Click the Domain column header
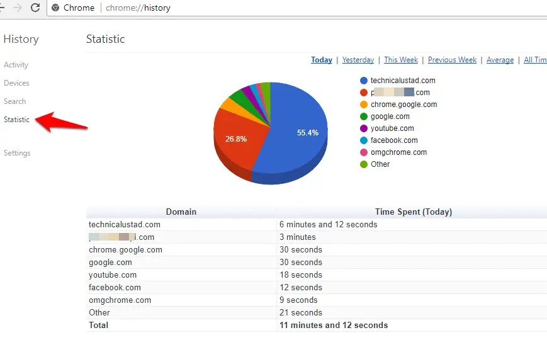 (x=181, y=212)
